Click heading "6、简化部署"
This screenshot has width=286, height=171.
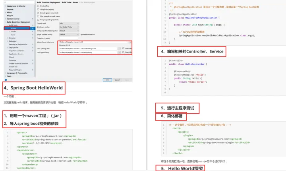coord(172,116)
